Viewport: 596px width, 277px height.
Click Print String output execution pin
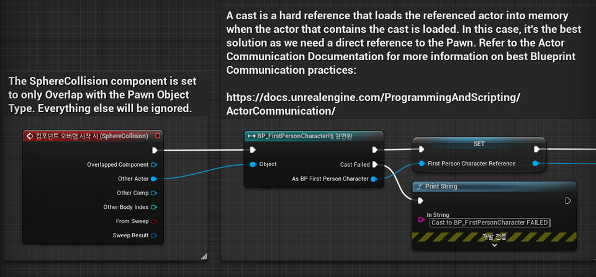568,200
